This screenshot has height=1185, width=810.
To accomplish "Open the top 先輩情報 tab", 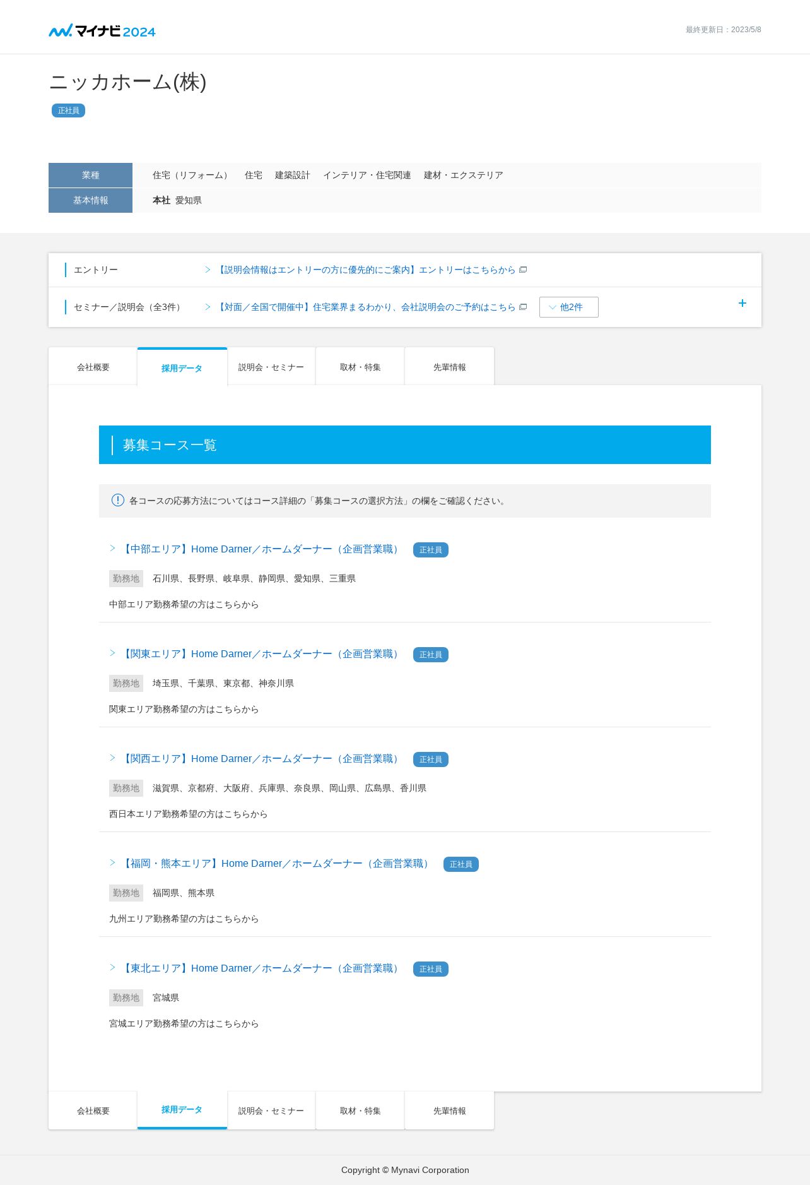I will coord(449,366).
